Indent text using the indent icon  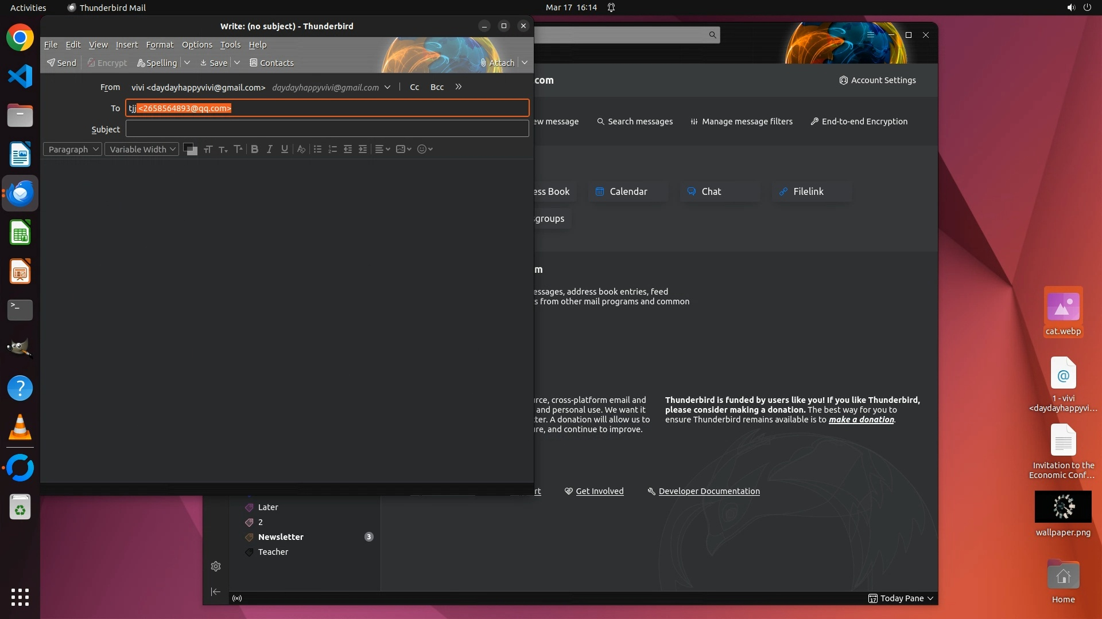(363, 149)
